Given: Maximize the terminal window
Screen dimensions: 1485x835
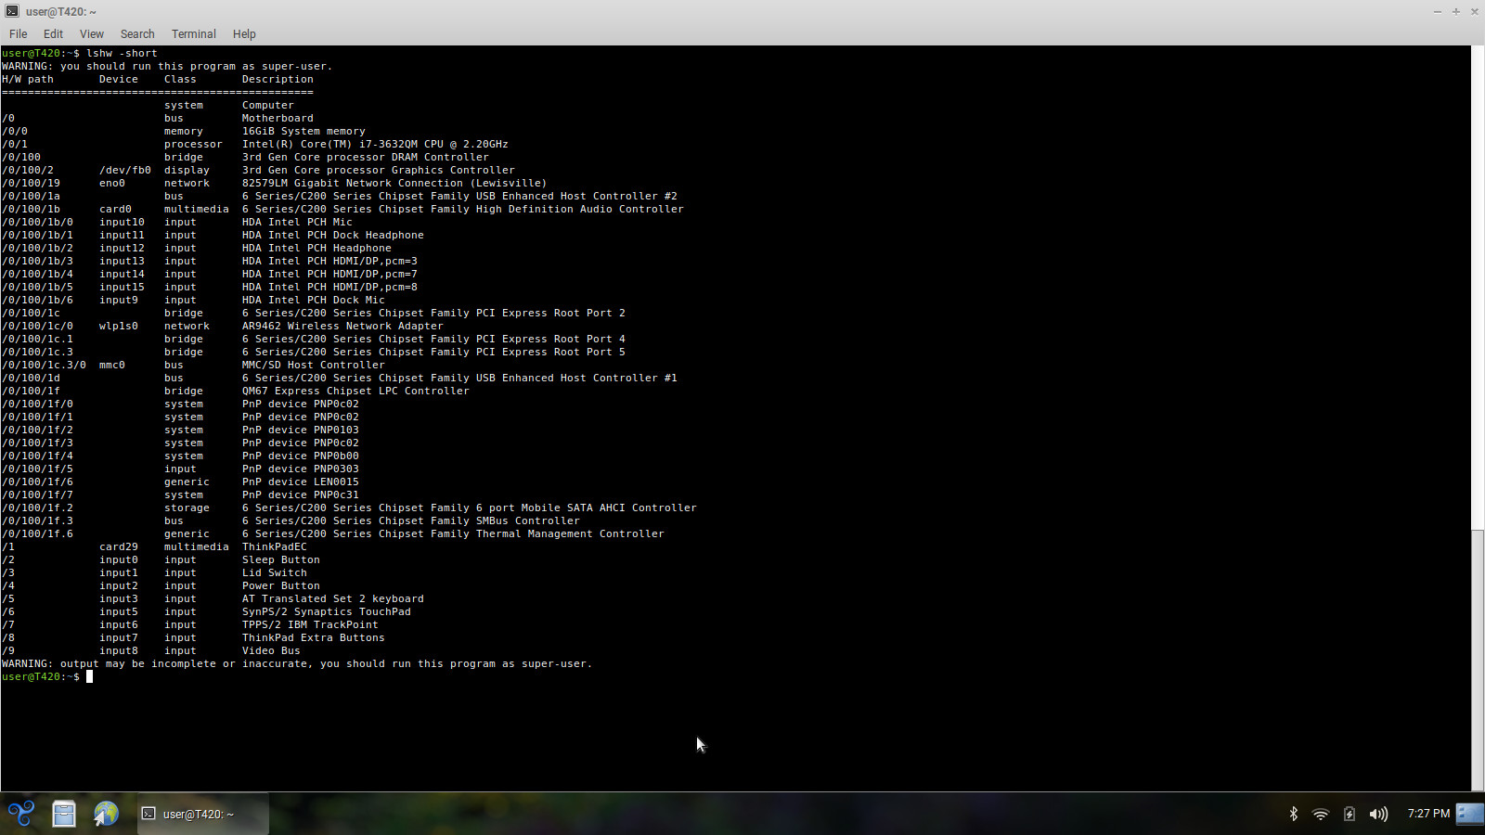Looking at the screenshot, I should coord(1456,11).
